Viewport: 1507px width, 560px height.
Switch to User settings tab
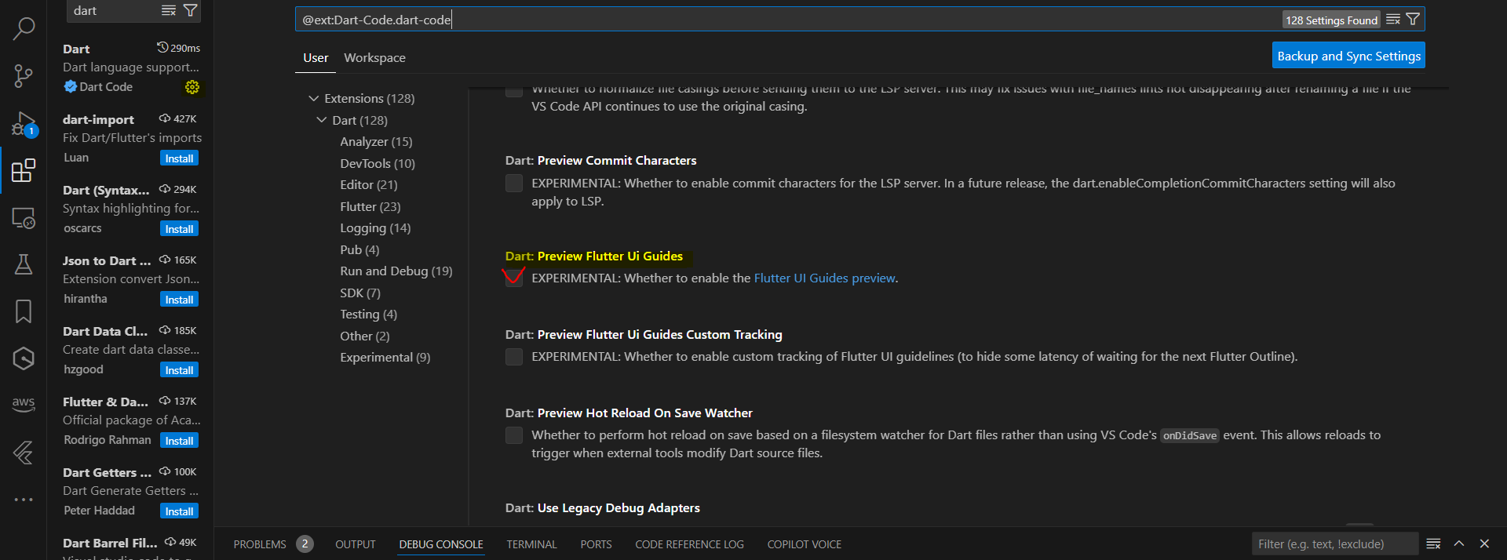(x=316, y=58)
